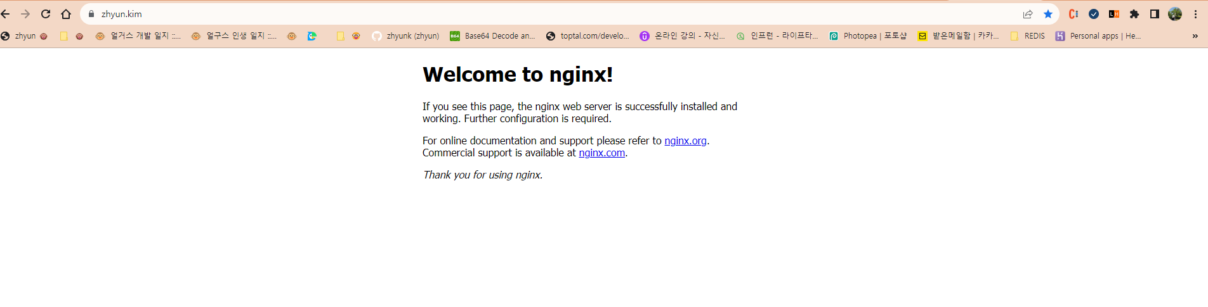Viewport: 1208px width, 307px height.
Task: Follow the nginx.org link
Action: (685, 141)
